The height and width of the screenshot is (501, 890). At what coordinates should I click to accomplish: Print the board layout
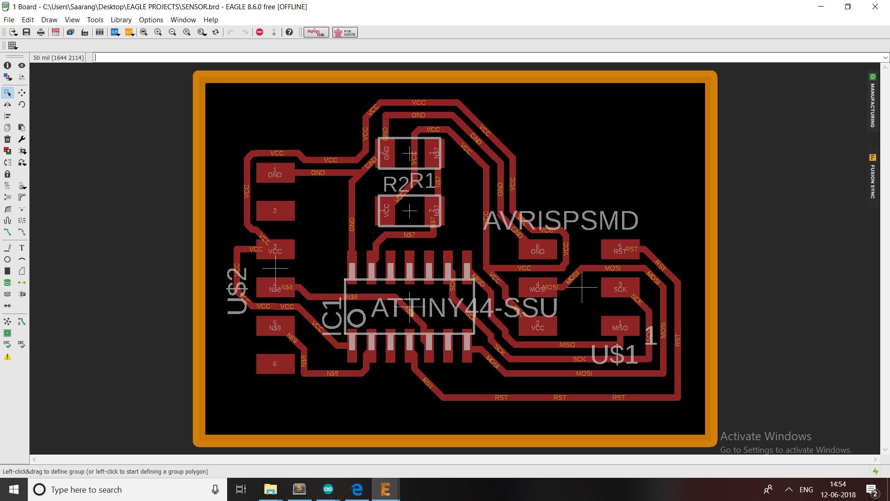(x=41, y=32)
